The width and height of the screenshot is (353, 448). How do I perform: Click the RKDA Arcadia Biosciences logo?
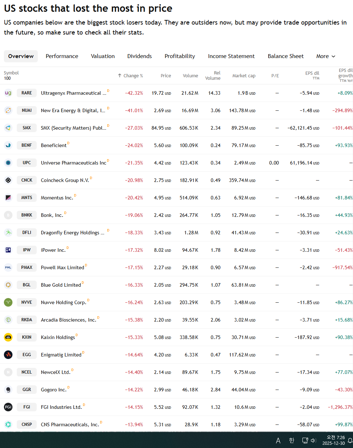(x=8, y=320)
